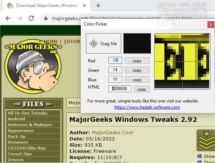
Task: Click the Drag Me crosshair button
Action: click(103, 43)
